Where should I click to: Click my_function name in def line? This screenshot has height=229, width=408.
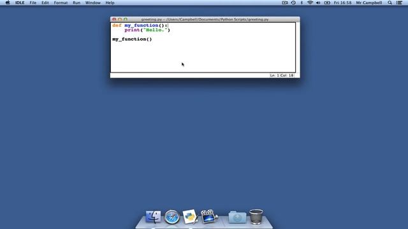coord(142,25)
